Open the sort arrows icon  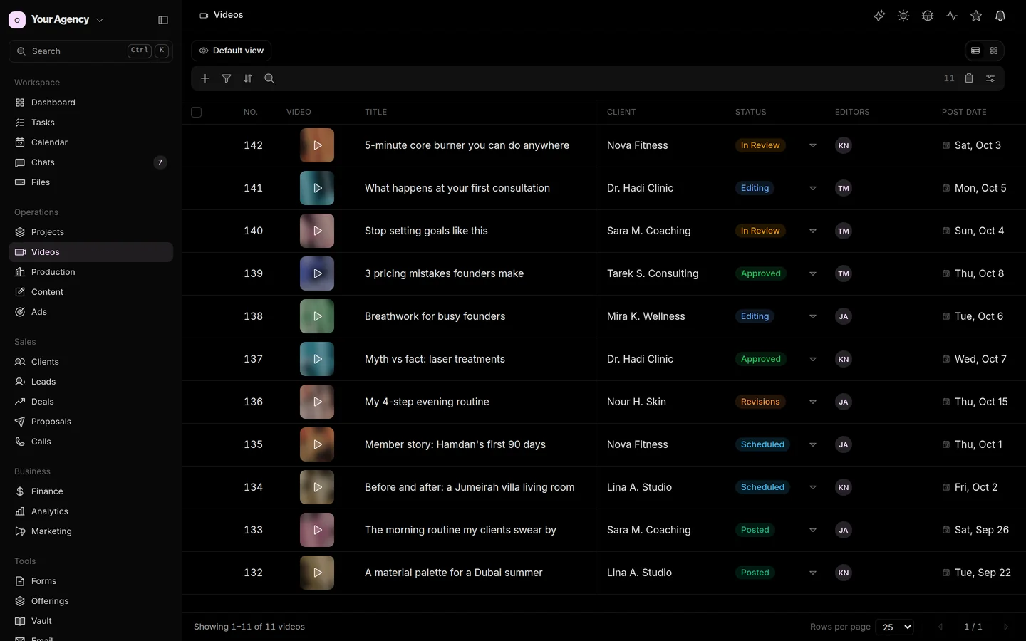pos(248,78)
